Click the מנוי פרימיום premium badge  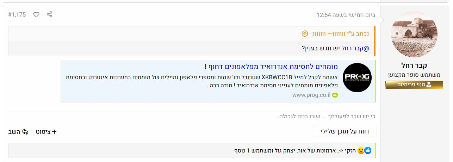point(414,85)
